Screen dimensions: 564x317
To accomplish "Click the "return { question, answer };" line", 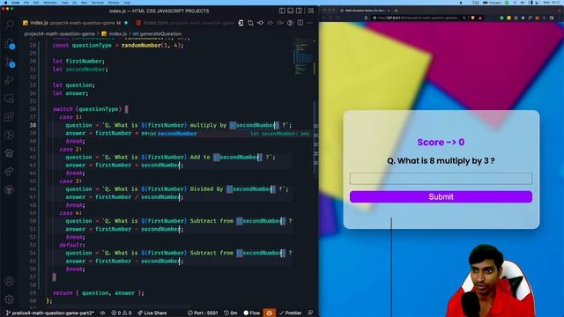I will coord(98,292).
